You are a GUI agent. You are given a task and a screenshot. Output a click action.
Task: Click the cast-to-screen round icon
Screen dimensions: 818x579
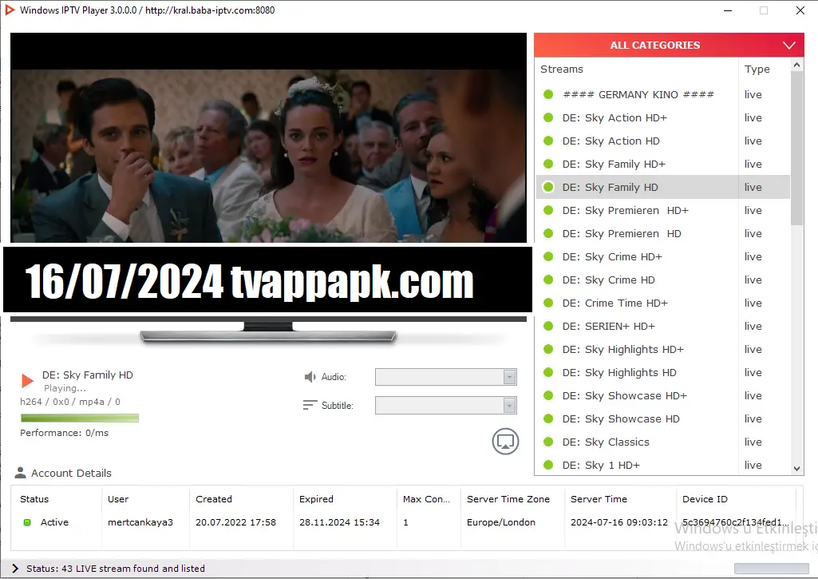pos(505,442)
